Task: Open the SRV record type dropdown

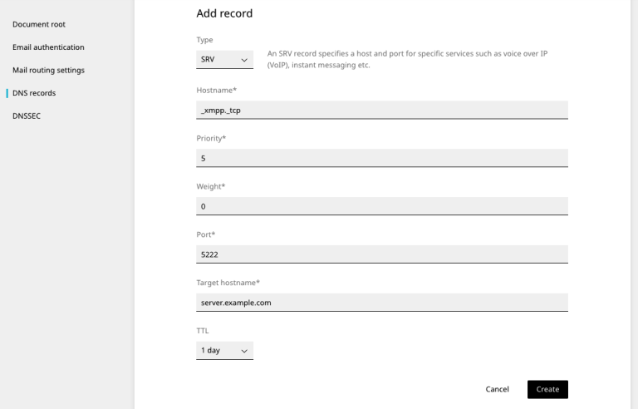Action: (x=224, y=60)
